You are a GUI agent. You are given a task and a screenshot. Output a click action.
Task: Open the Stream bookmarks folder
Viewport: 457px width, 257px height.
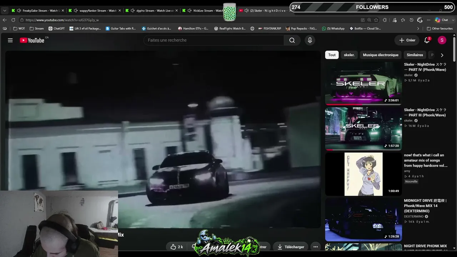point(37,29)
